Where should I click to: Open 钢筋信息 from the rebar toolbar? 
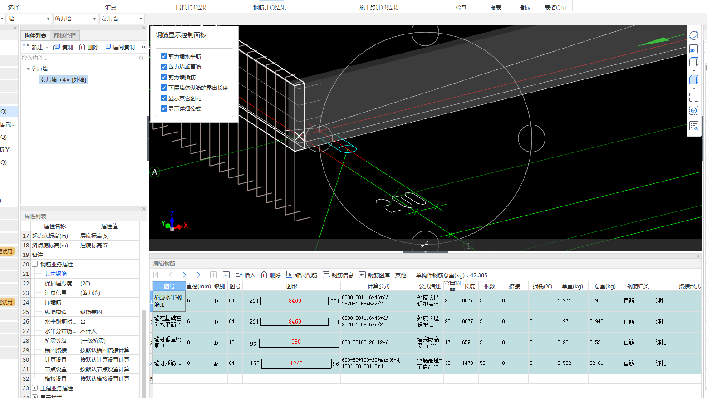click(338, 275)
